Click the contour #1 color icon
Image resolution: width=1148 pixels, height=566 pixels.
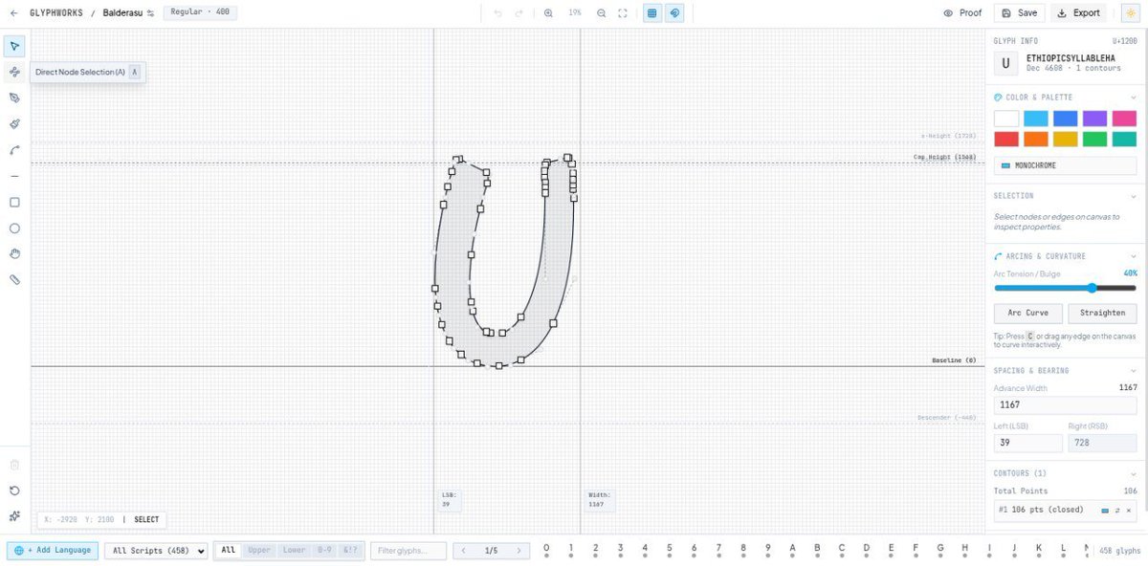1105,511
